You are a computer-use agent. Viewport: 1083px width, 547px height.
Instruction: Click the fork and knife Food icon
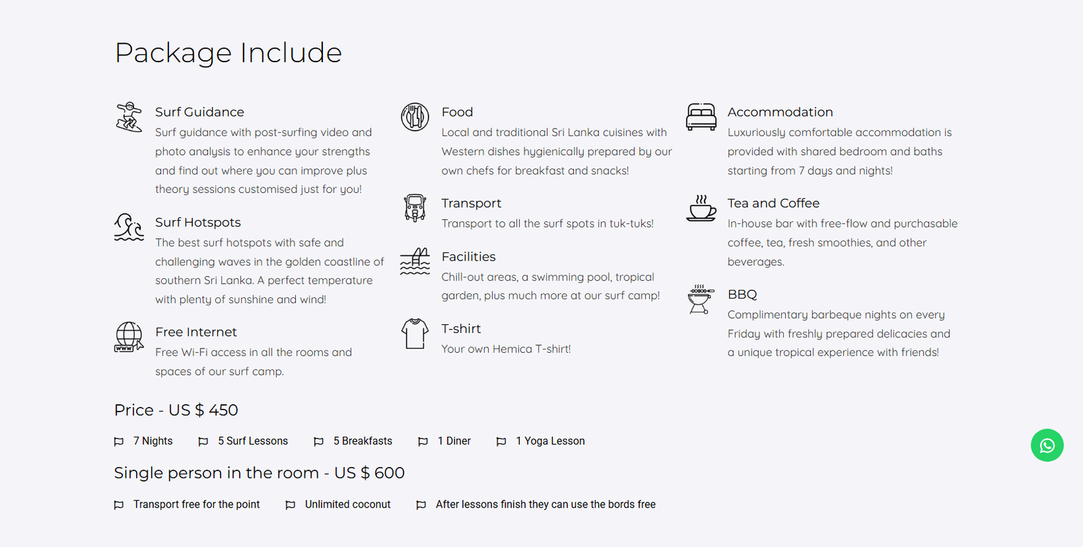pos(415,117)
